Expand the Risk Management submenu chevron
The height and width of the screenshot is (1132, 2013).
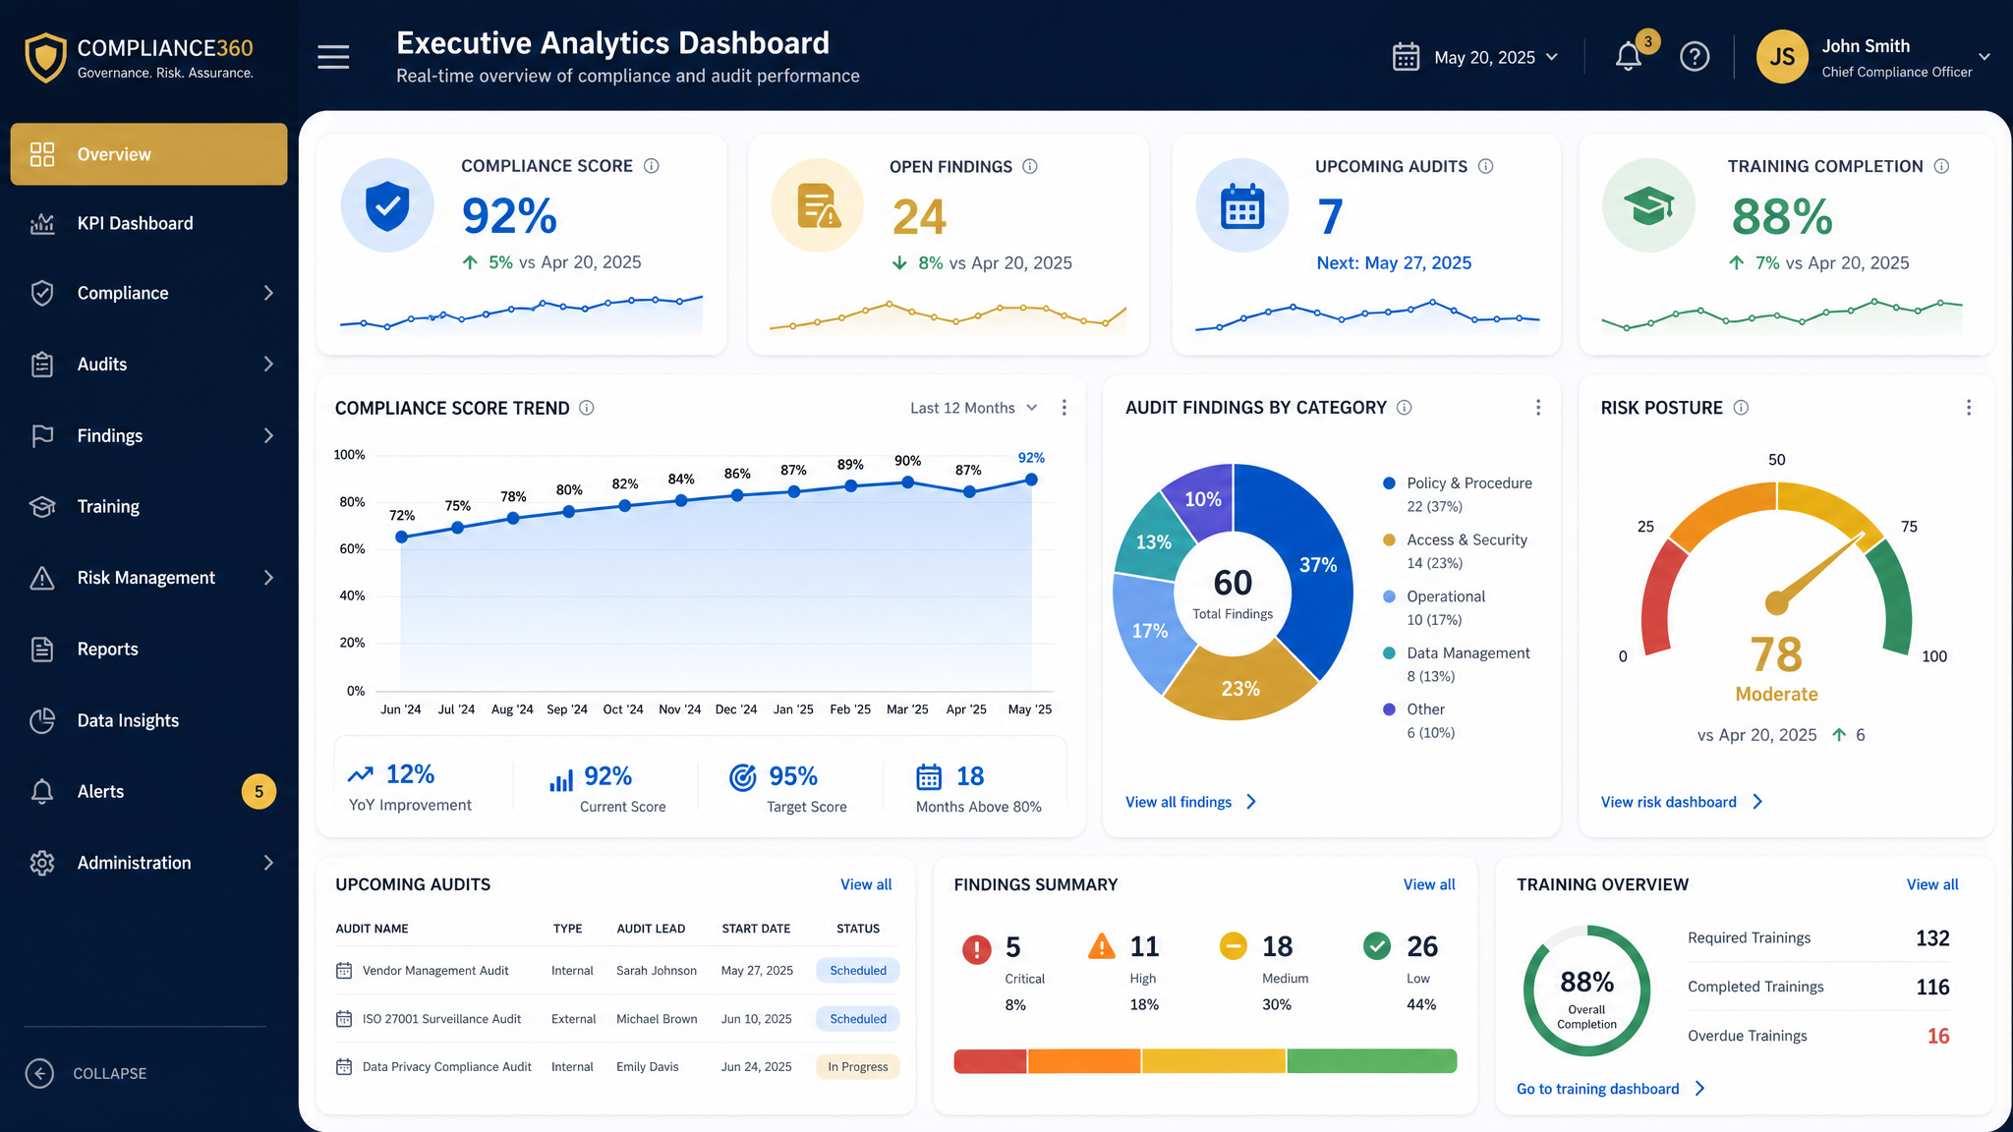(x=268, y=578)
